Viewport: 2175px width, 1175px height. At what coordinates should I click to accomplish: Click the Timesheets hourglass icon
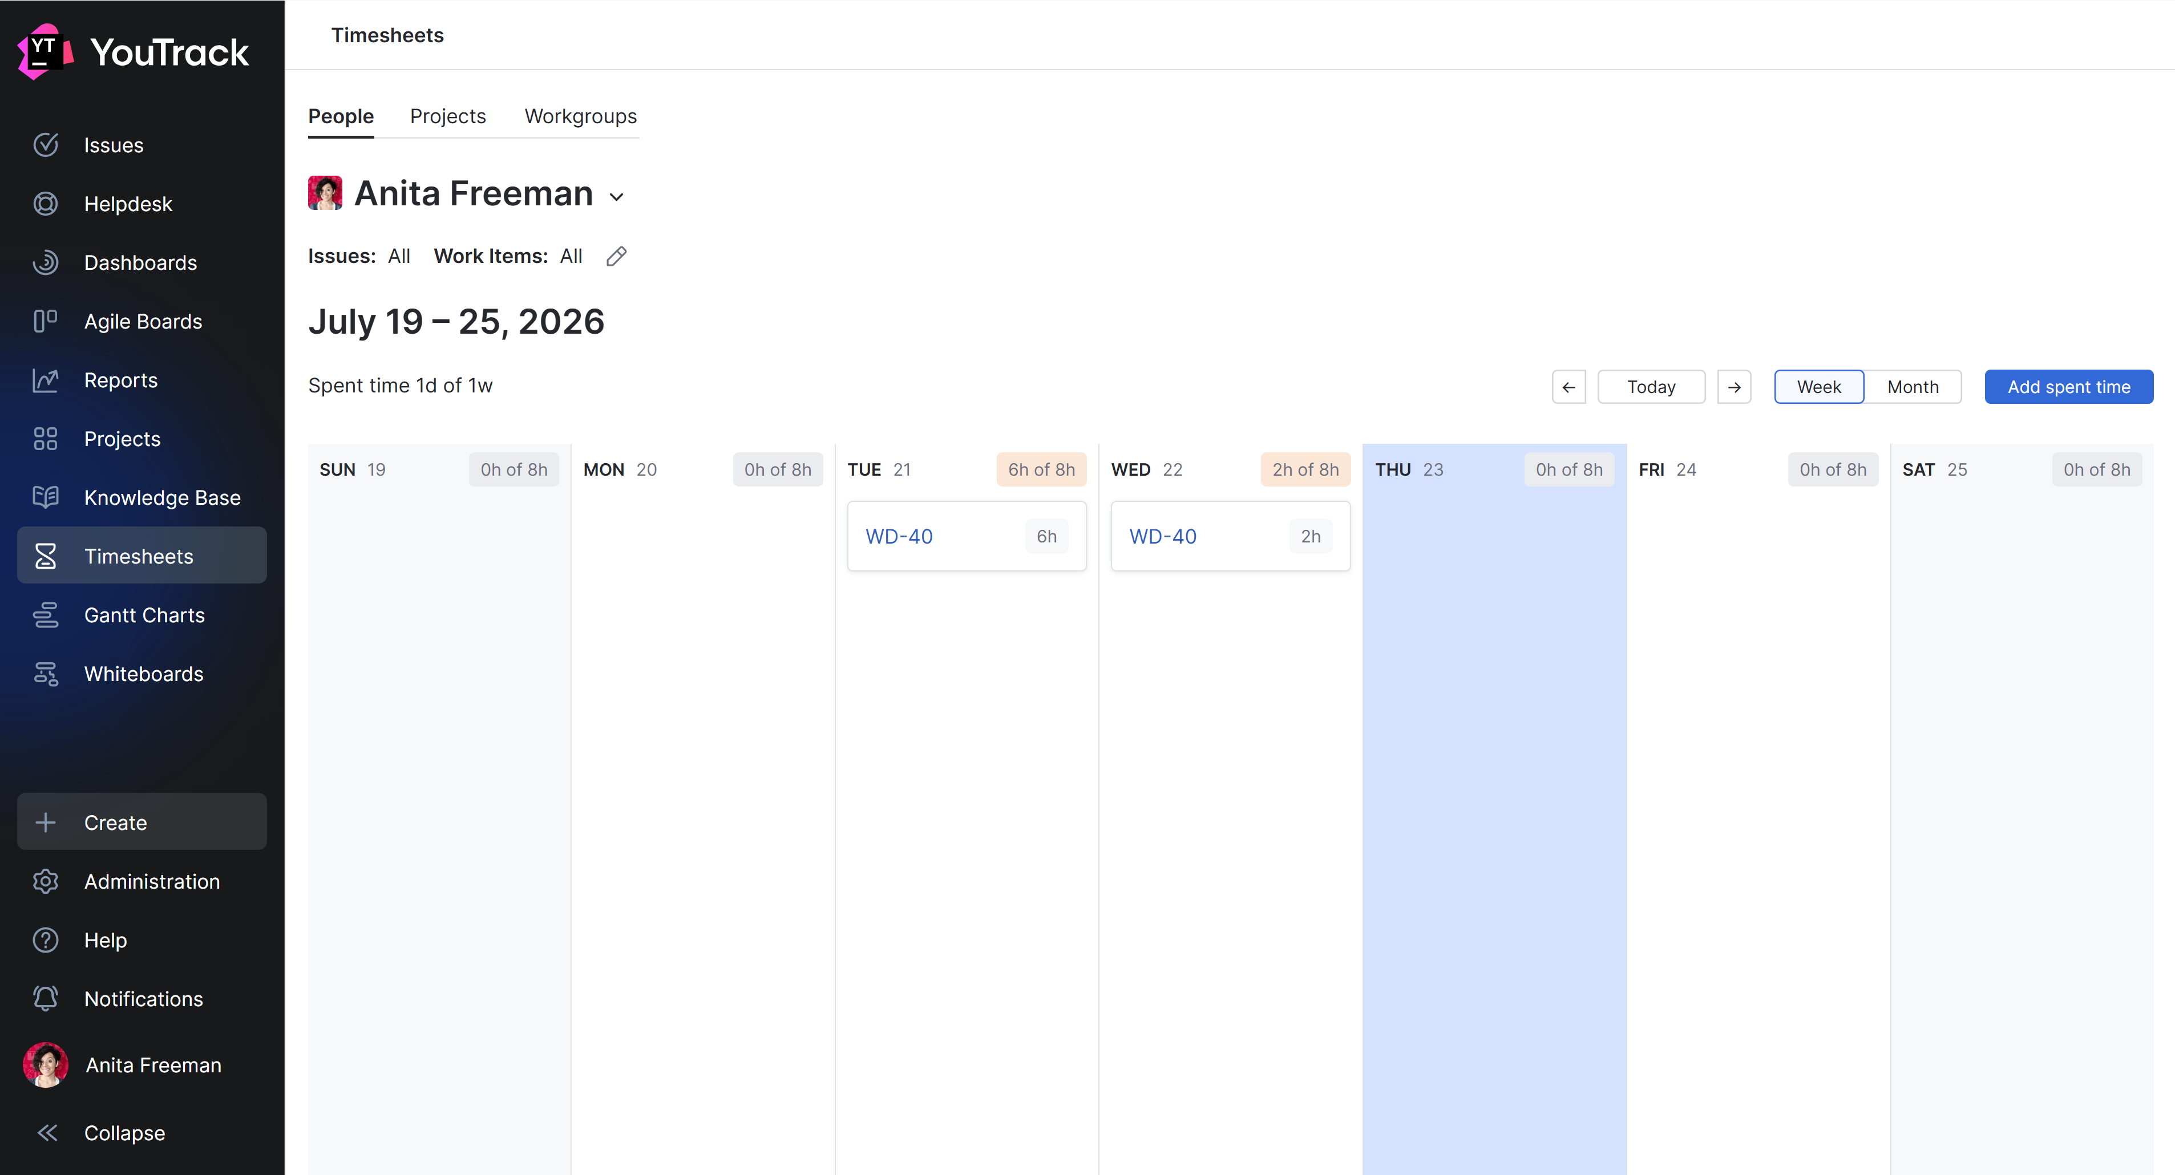pos(46,556)
